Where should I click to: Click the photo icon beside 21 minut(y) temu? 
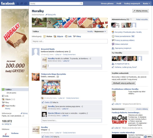point(42,98)
